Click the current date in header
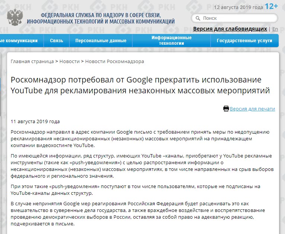The width and height of the screenshot is (285, 234). (238, 7)
